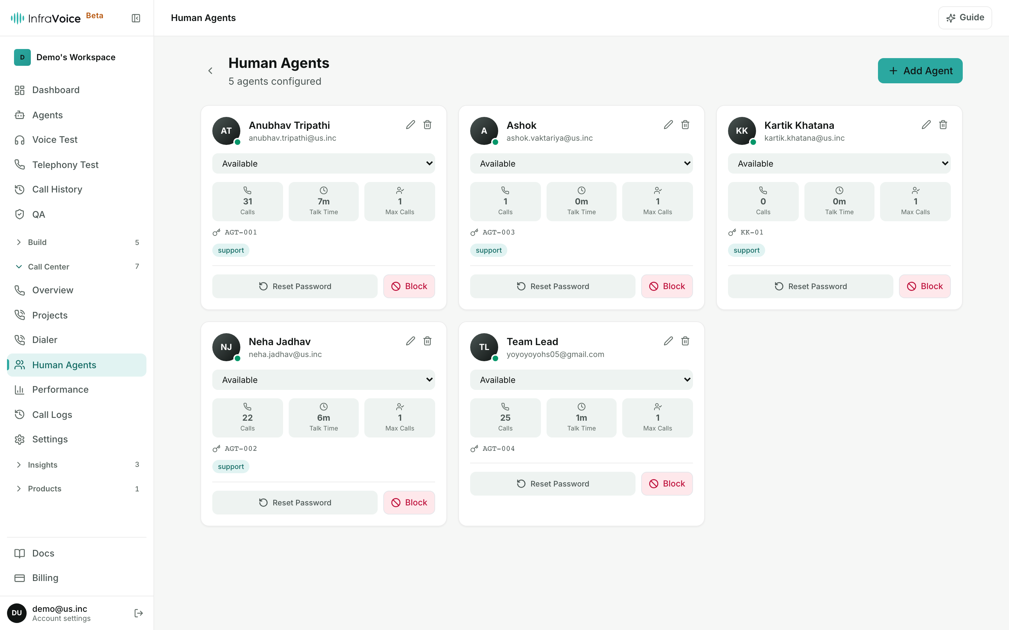Collapse the sidebar panel icon
Image resolution: width=1009 pixels, height=630 pixels.
click(136, 18)
